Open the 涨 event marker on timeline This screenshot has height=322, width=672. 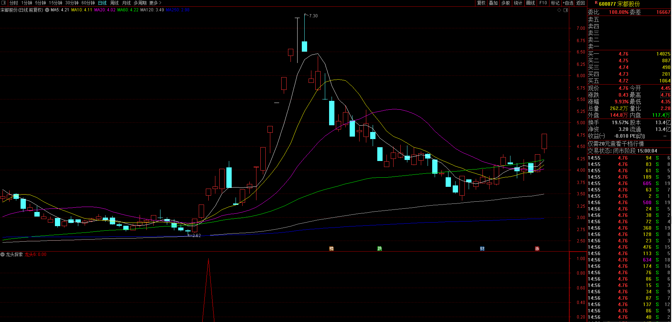click(x=537, y=248)
